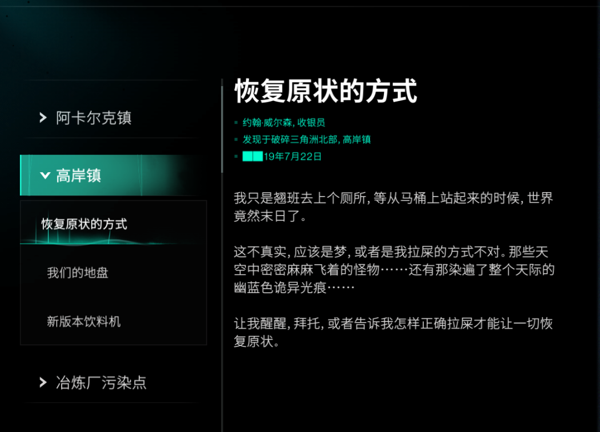
Task: Click the bullet square before 发现于破碎三角洲北部
Action: click(x=236, y=140)
